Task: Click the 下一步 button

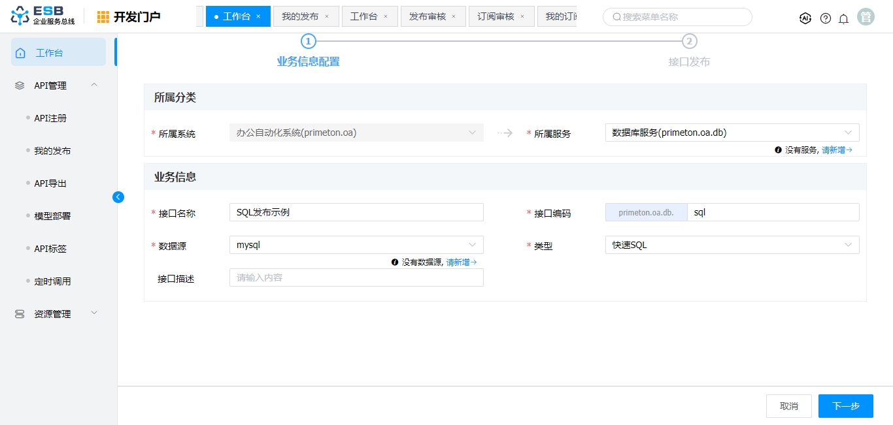Action: tap(845, 406)
